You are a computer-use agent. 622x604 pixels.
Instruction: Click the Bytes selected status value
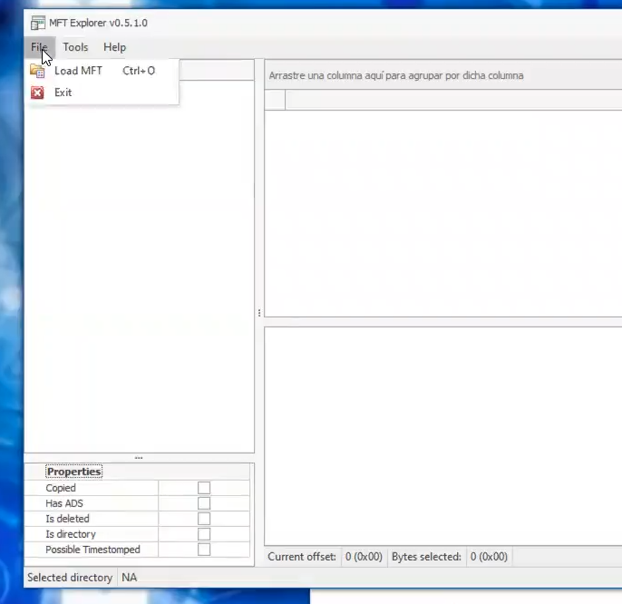(x=489, y=557)
